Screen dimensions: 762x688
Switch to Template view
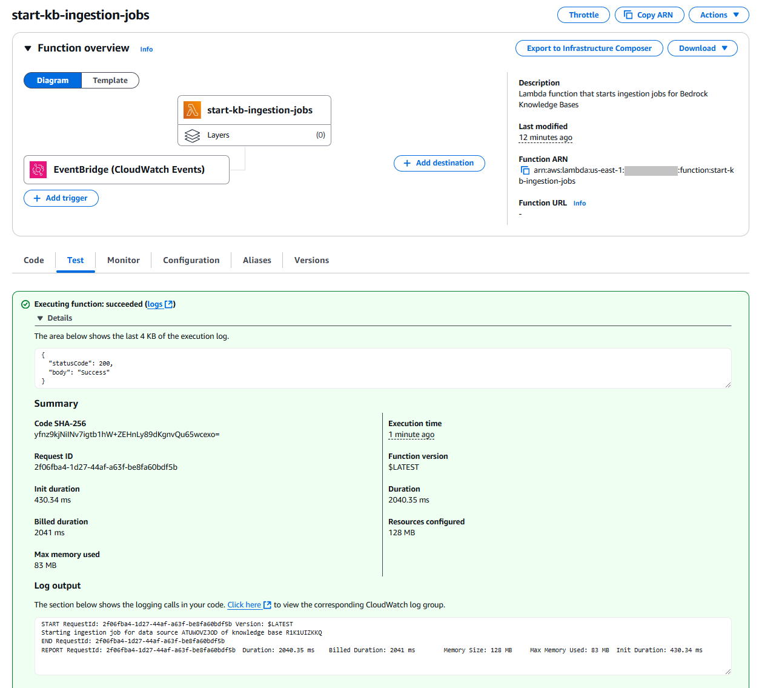(x=110, y=81)
